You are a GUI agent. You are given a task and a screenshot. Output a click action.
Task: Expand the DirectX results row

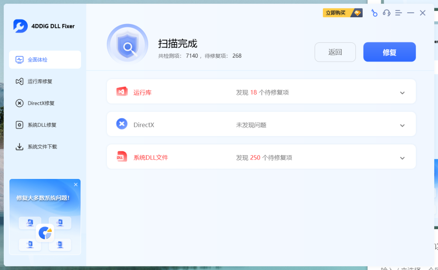click(402, 125)
